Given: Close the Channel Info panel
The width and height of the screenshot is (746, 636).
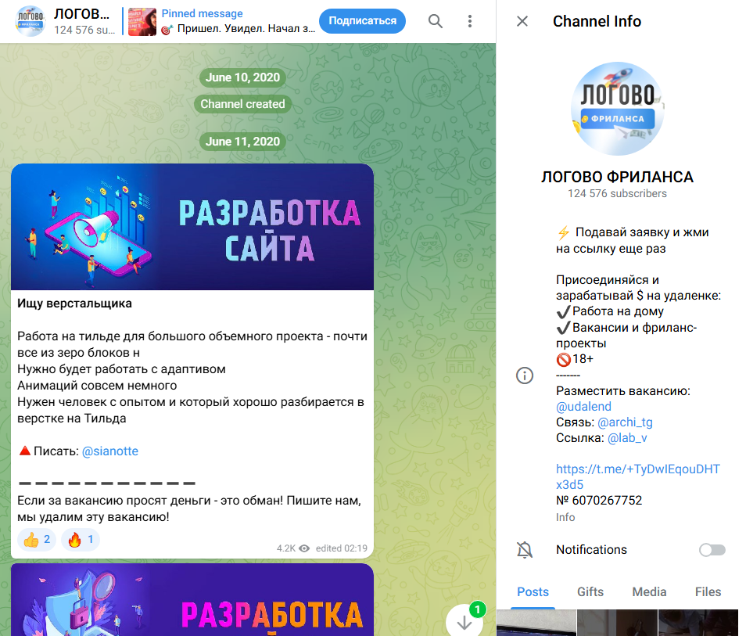Looking at the screenshot, I should [x=522, y=21].
